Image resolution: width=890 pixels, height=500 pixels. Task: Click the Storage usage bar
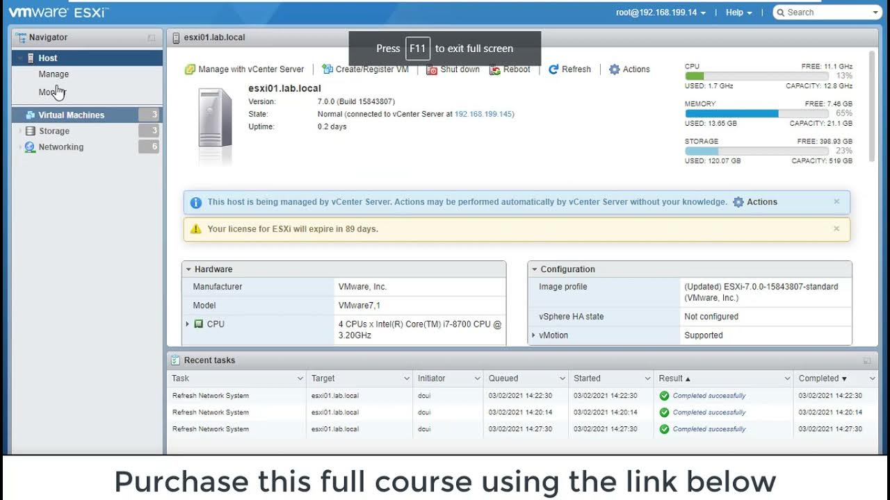click(x=756, y=151)
